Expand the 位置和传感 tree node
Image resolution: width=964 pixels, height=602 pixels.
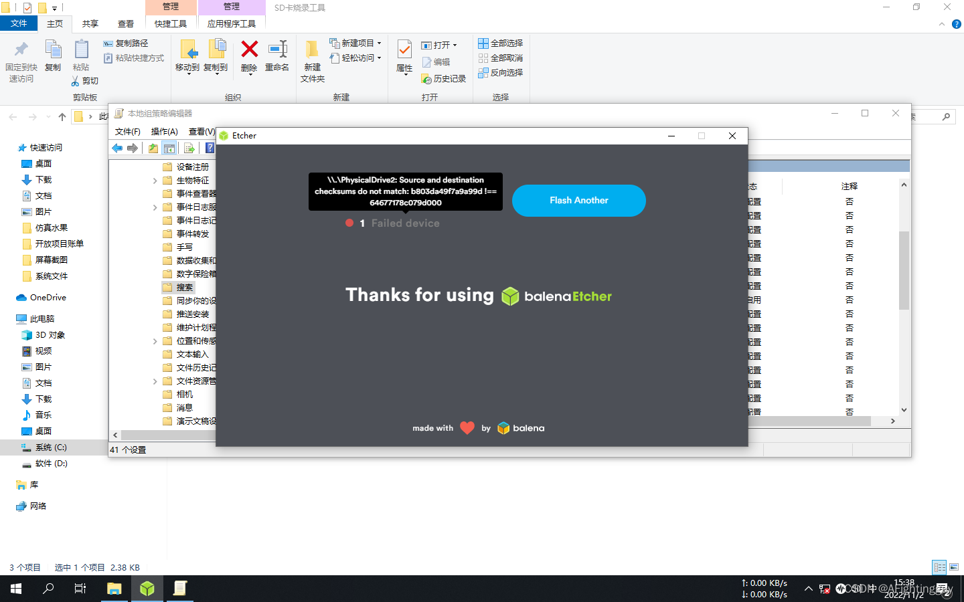[155, 341]
